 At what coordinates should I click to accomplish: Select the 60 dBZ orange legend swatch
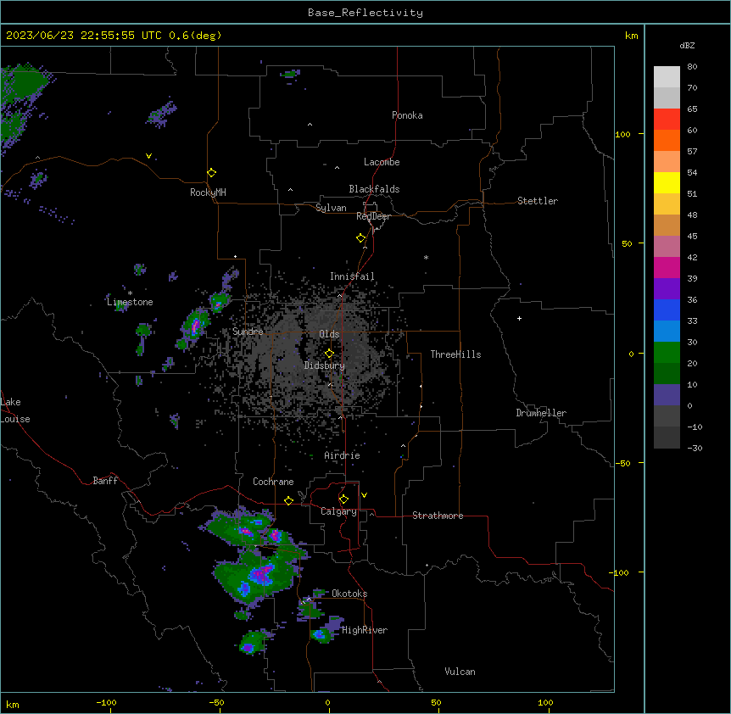pyautogui.click(x=667, y=140)
